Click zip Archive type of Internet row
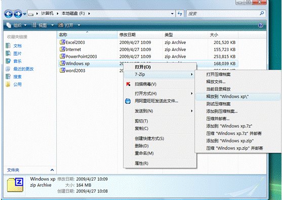This screenshot has height=200, width=282. pyautogui.click(x=175, y=50)
